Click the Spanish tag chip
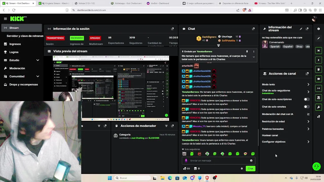 pos(275,47)
